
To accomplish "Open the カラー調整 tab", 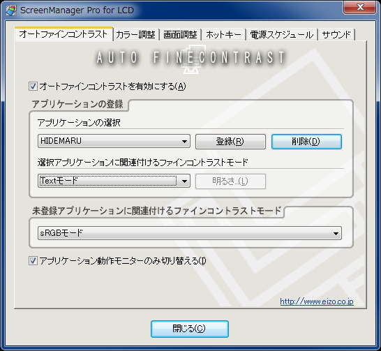I will click(135, 35).
